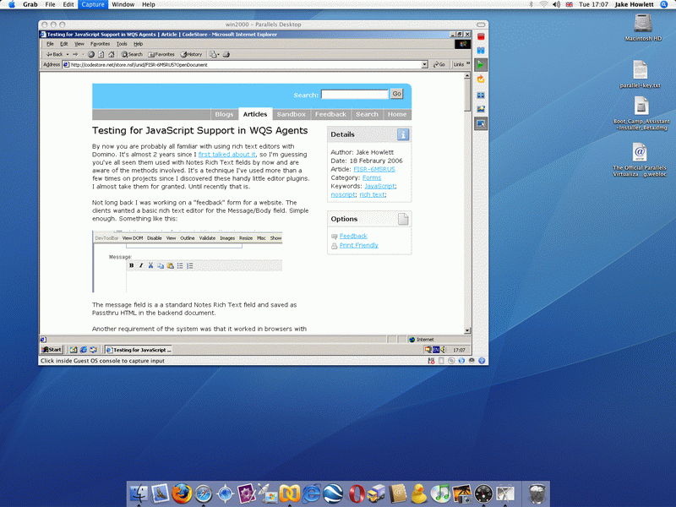Viewport: 676px width, 507px height.
Task: Expand the address bar URL dropdown
Action: coord(424,64)
